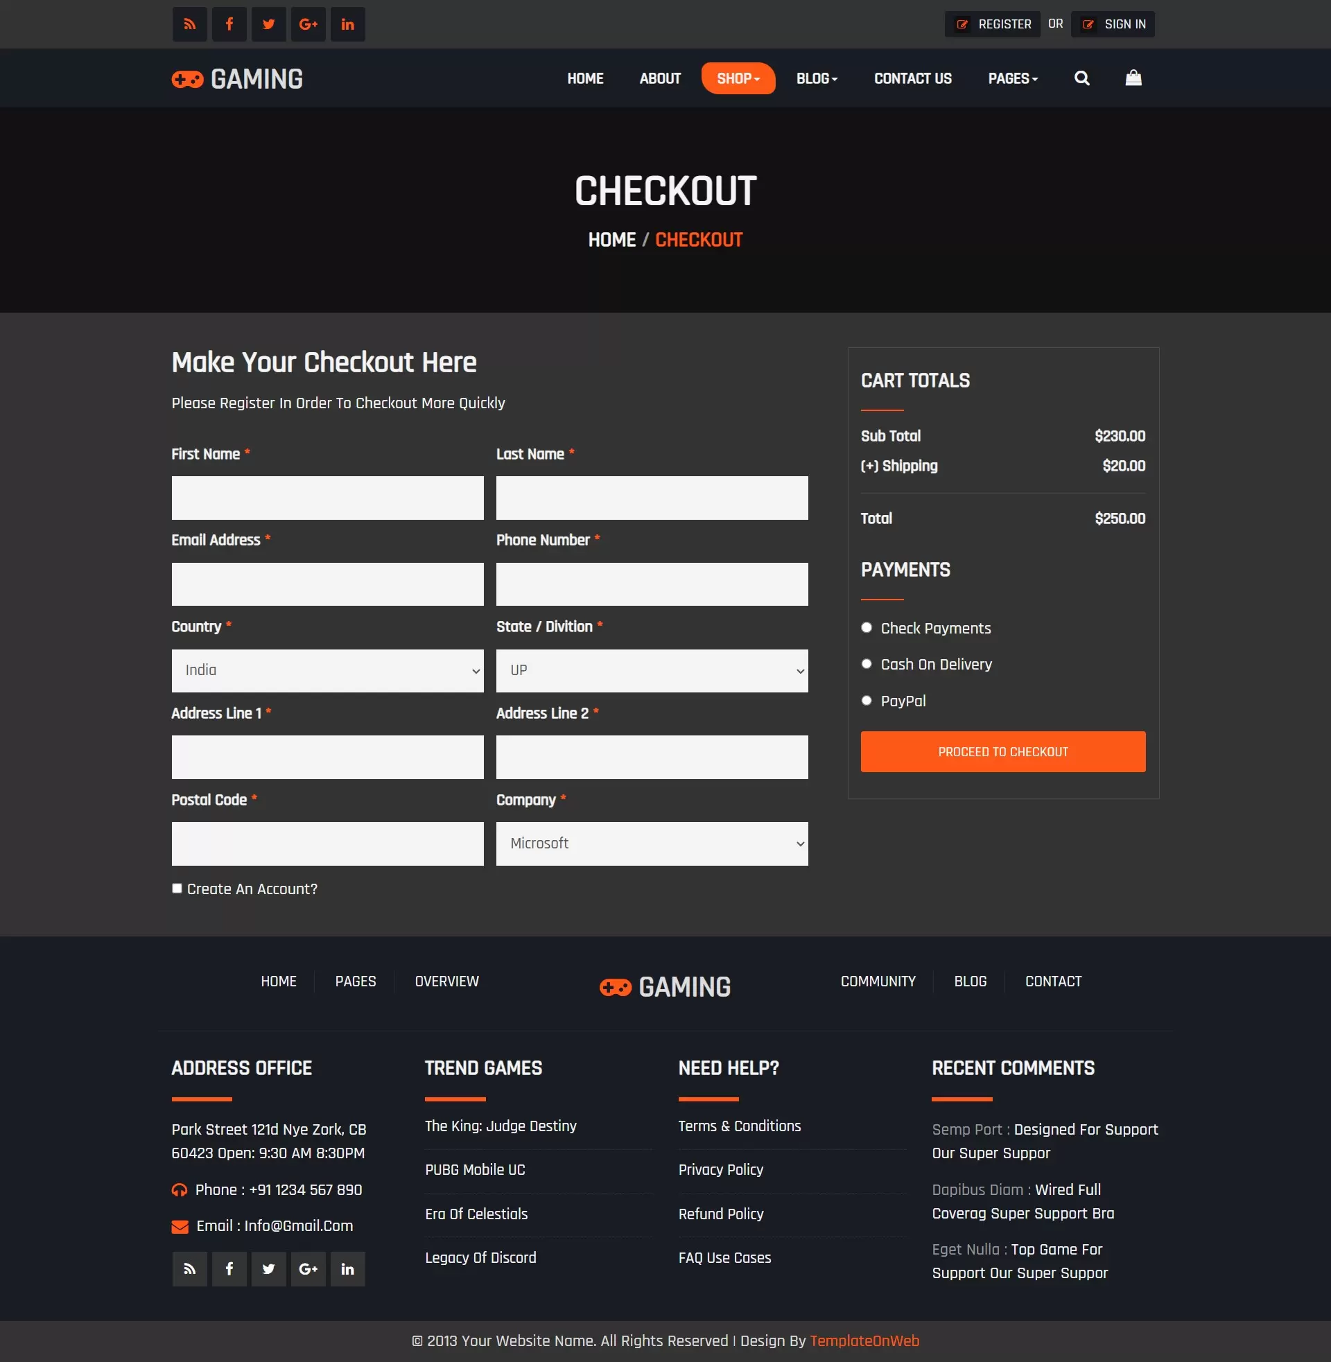Screen dimensions: 1331x1362
Task: Click the footer Gaming controller logo
Action: [665, 987]
